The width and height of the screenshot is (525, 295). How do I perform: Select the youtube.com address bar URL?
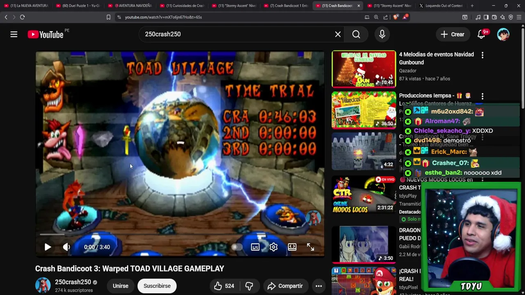click(163, 17)
